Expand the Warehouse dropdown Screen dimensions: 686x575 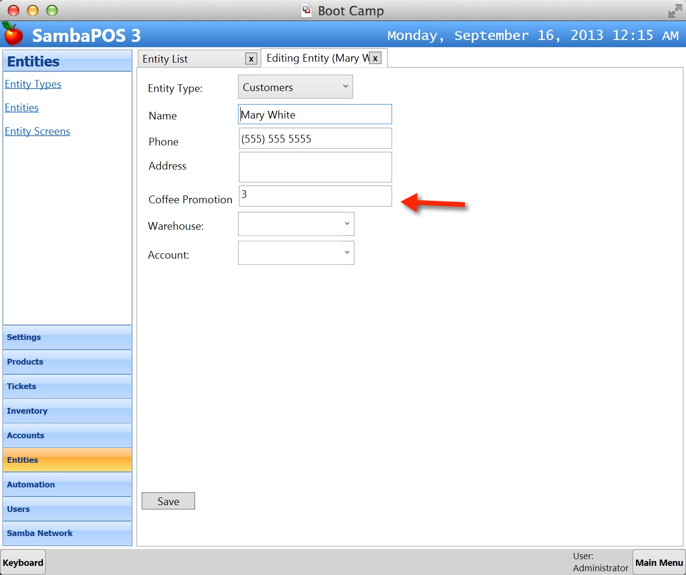(296, 224)
